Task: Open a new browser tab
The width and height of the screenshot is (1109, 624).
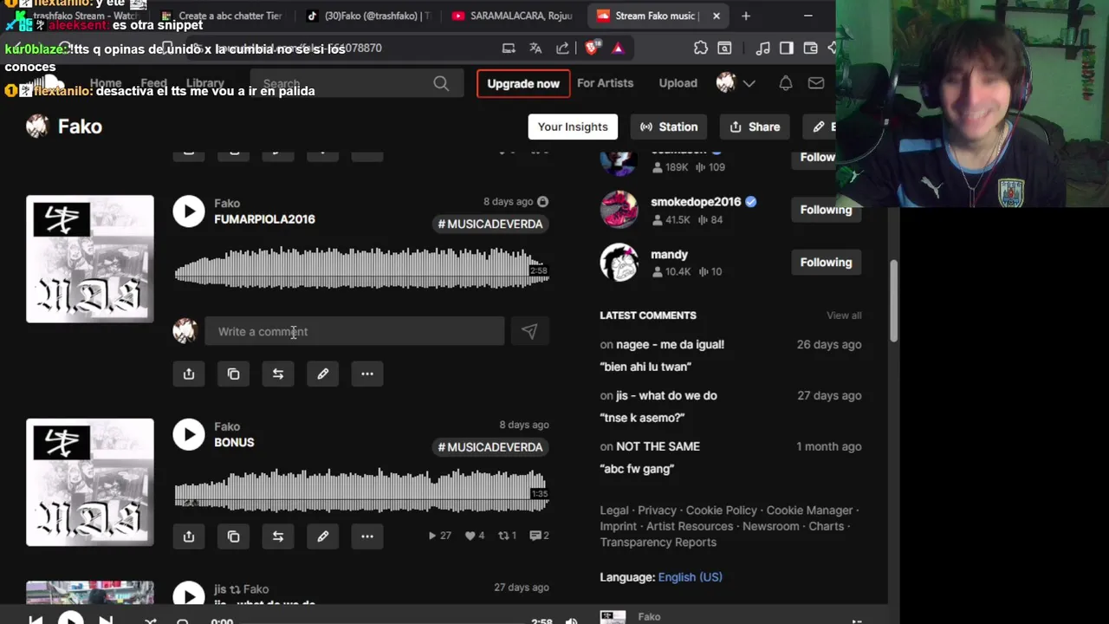Action: 745,16
